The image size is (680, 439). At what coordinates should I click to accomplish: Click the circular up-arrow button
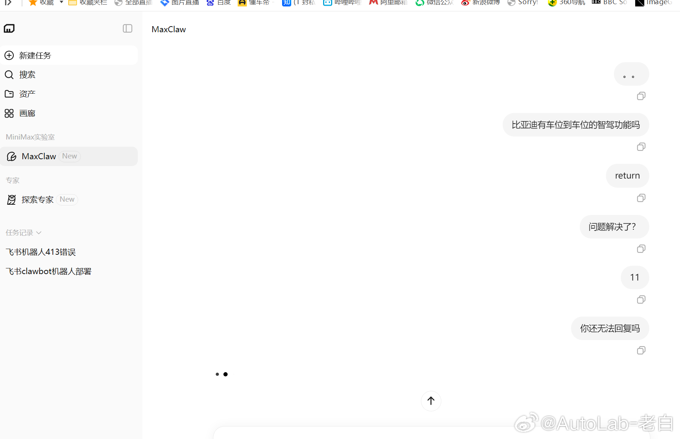(431, 401)
